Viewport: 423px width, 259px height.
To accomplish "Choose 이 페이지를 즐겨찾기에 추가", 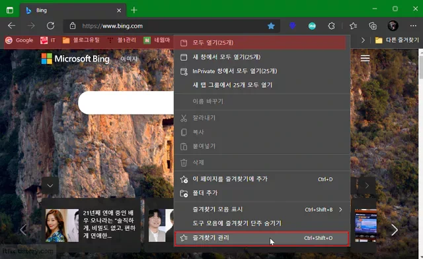I will tap(262, 179).
